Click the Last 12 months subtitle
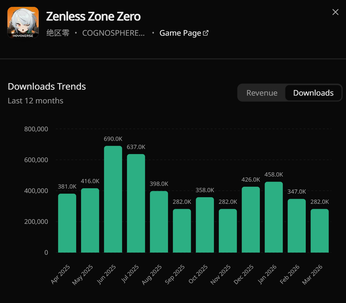The image size is (346, 303). [x=35, y=101]
